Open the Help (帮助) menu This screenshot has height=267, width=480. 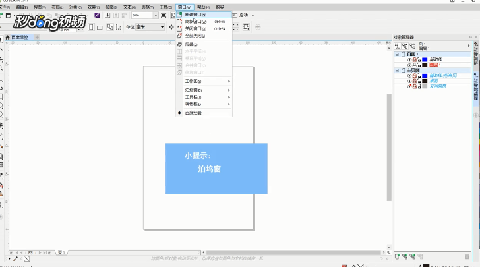point(203,7)
